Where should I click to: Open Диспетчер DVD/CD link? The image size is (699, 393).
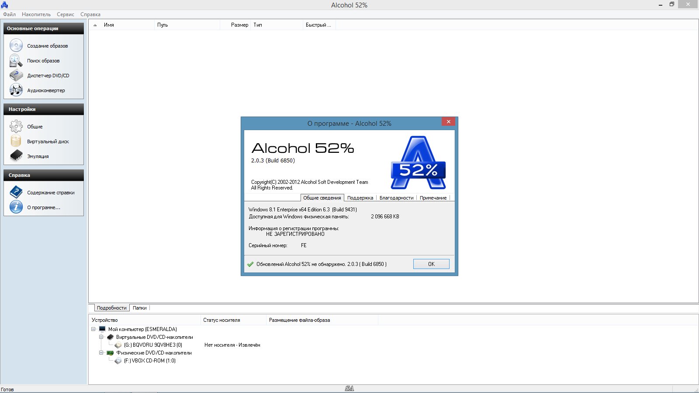click(48, 76)
